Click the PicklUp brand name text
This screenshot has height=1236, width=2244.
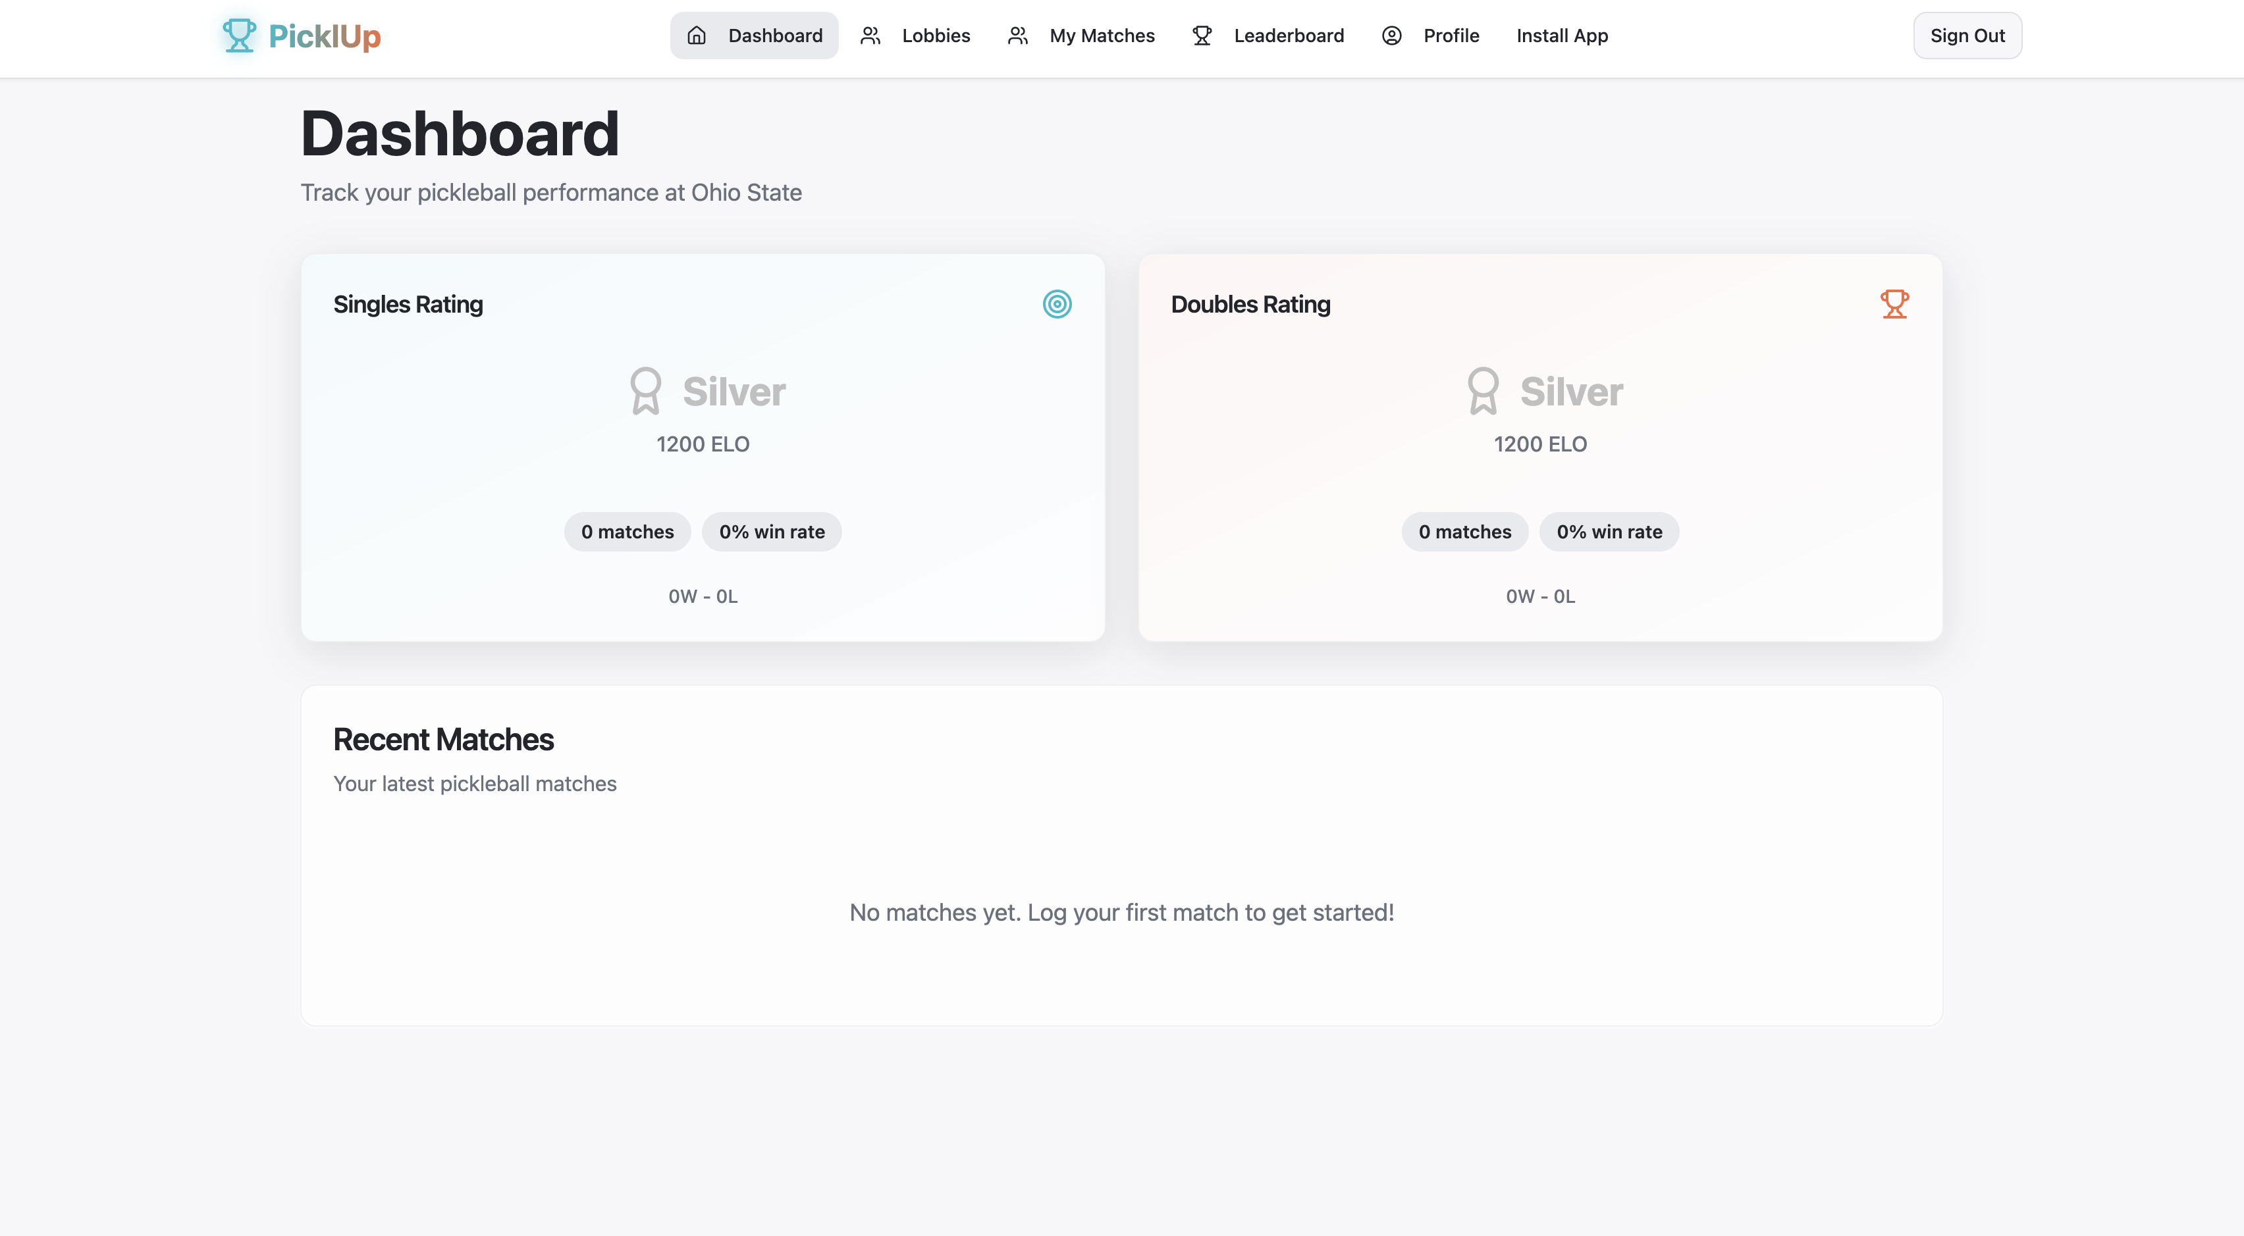pyautogui.click(x=324, y=36)
